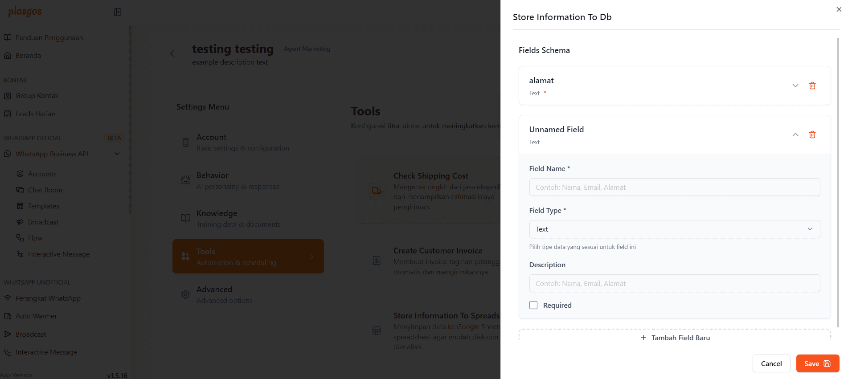Click the Description input box

tap(674, 283)
